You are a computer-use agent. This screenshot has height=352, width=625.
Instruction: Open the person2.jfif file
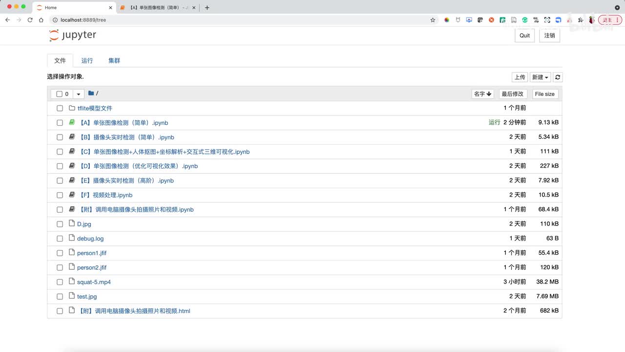point(92,267)
